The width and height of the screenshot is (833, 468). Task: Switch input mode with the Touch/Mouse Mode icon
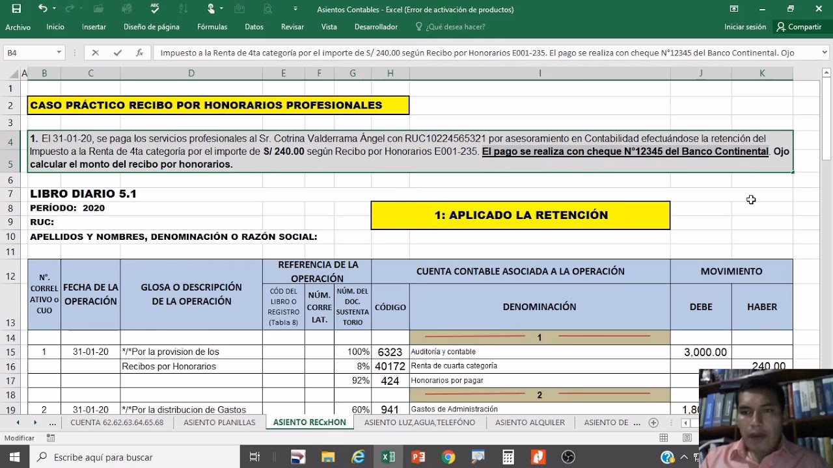click(x=212, y=7)
